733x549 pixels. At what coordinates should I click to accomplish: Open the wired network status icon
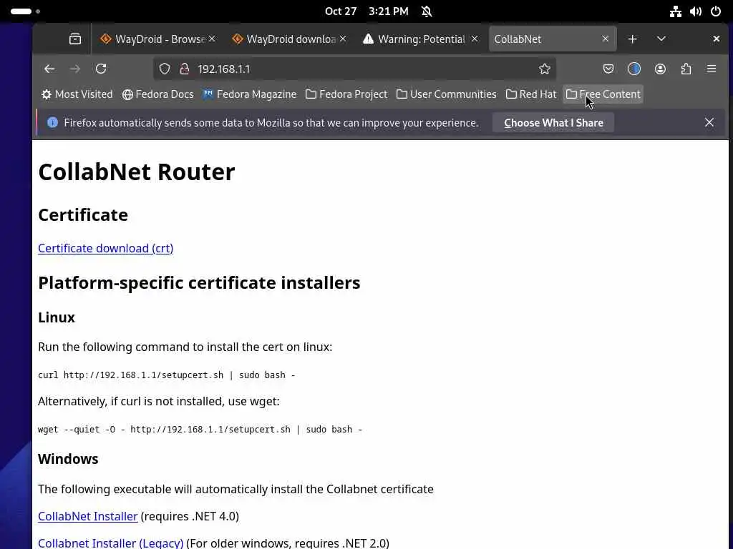tap(676, 11)
